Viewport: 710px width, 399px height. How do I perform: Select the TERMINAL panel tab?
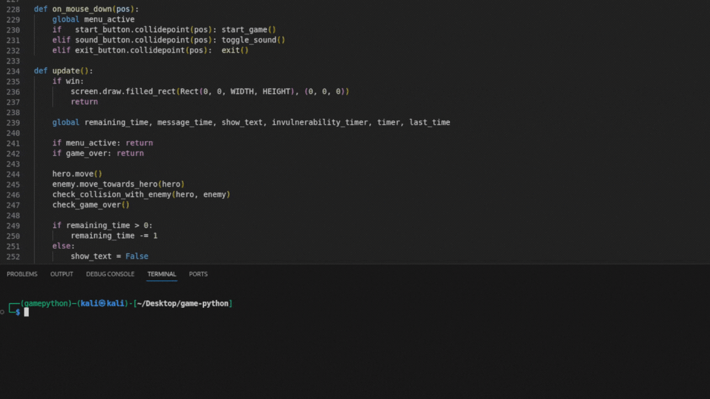[161, 274]
